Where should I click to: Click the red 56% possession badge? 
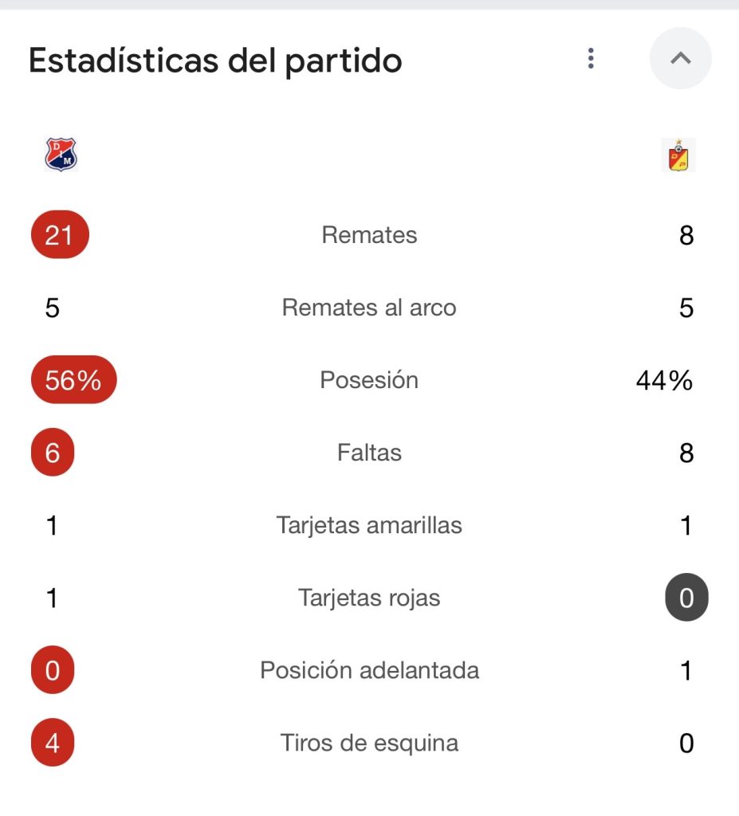73,380
